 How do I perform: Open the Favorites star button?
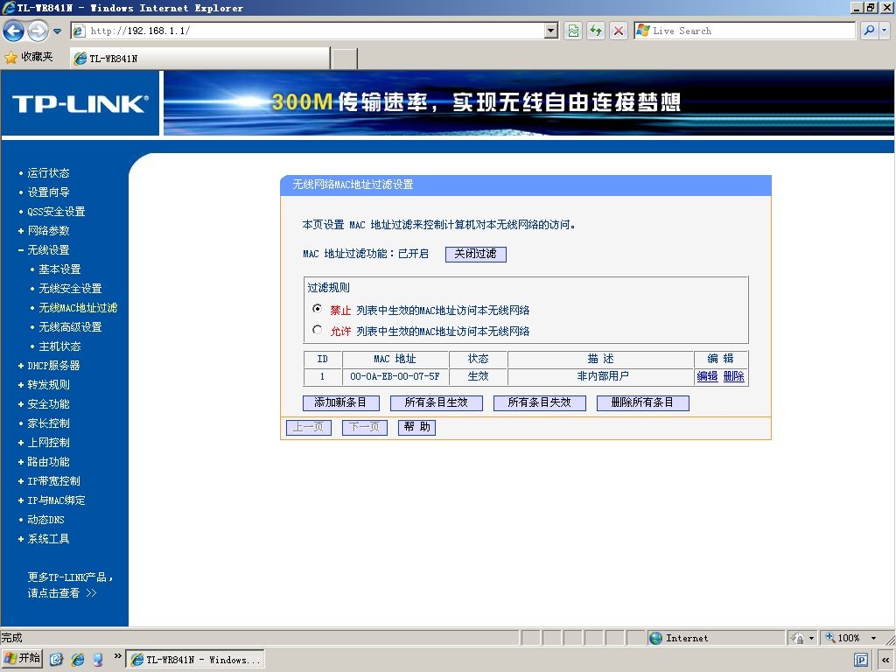pos(29,57)
